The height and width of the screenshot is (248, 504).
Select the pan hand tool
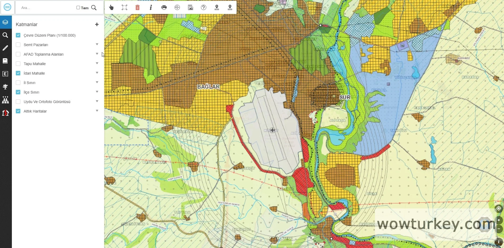coord(111,8)
